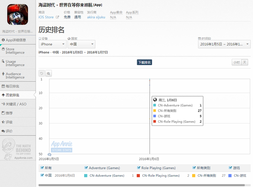
Task: Open the 评价 reviews page
Action: [x=18, y=131]
